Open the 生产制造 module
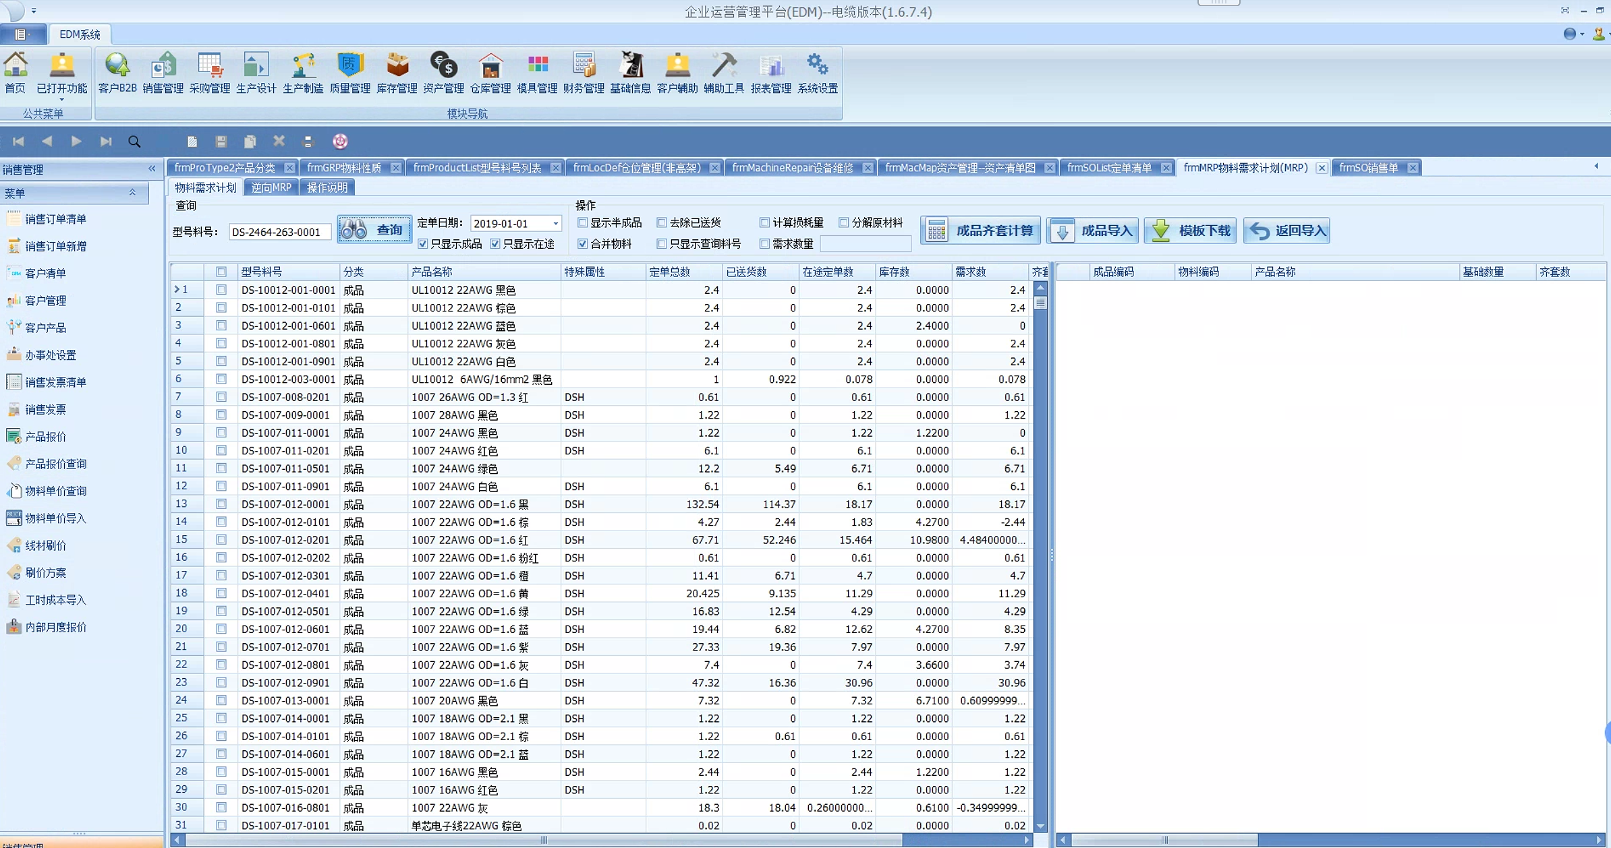This screenshot has width=1611, height=848. [x=303, y=73]
